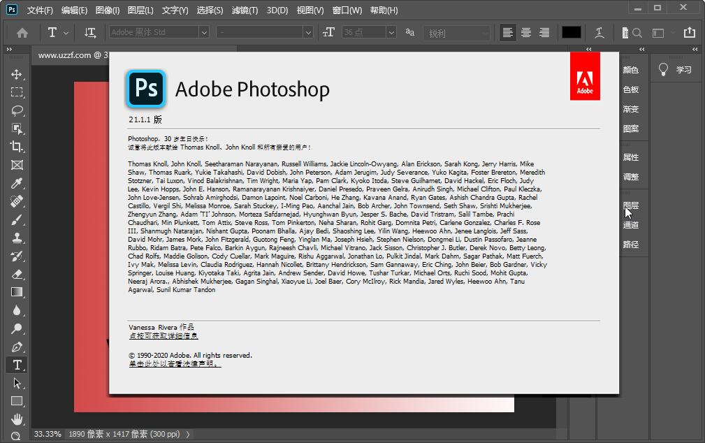Image resolution: width=705 pixels, height=443 pixels.
Task: Open the text color swatch picker
Action: (571, 31)
